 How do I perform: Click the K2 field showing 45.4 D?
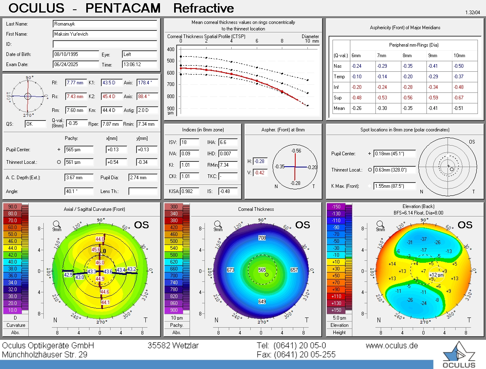pyautogui.click(x=112, y=97)
